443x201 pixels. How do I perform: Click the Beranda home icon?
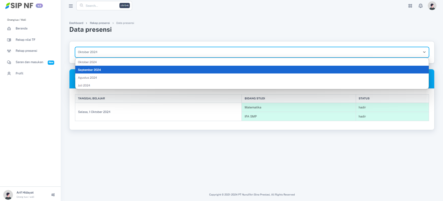click(x=9, y=28)
